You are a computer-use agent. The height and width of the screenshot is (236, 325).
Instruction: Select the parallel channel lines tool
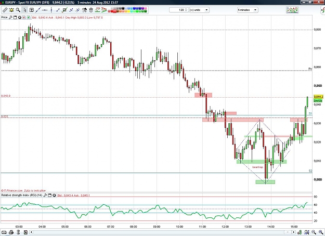coord(77,10)
